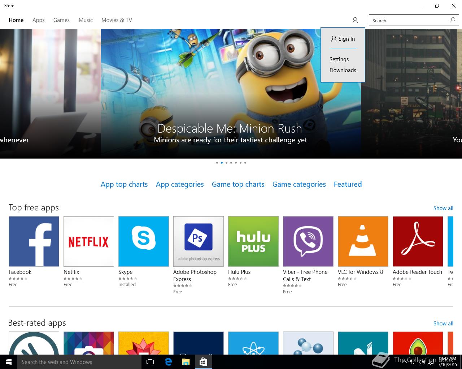This screenshot has width=462, height=369.
Task: Open the colorful camera best-rated app tile
Action: point(89,343)
